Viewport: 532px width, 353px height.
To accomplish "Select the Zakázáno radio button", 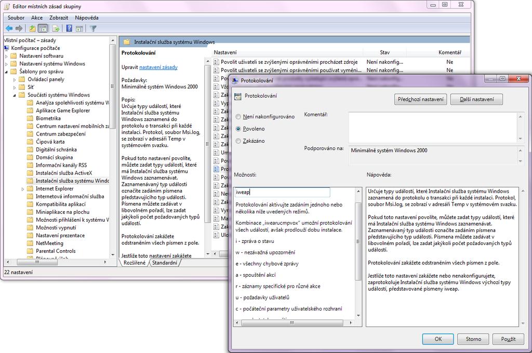I will tap(238, 141).
